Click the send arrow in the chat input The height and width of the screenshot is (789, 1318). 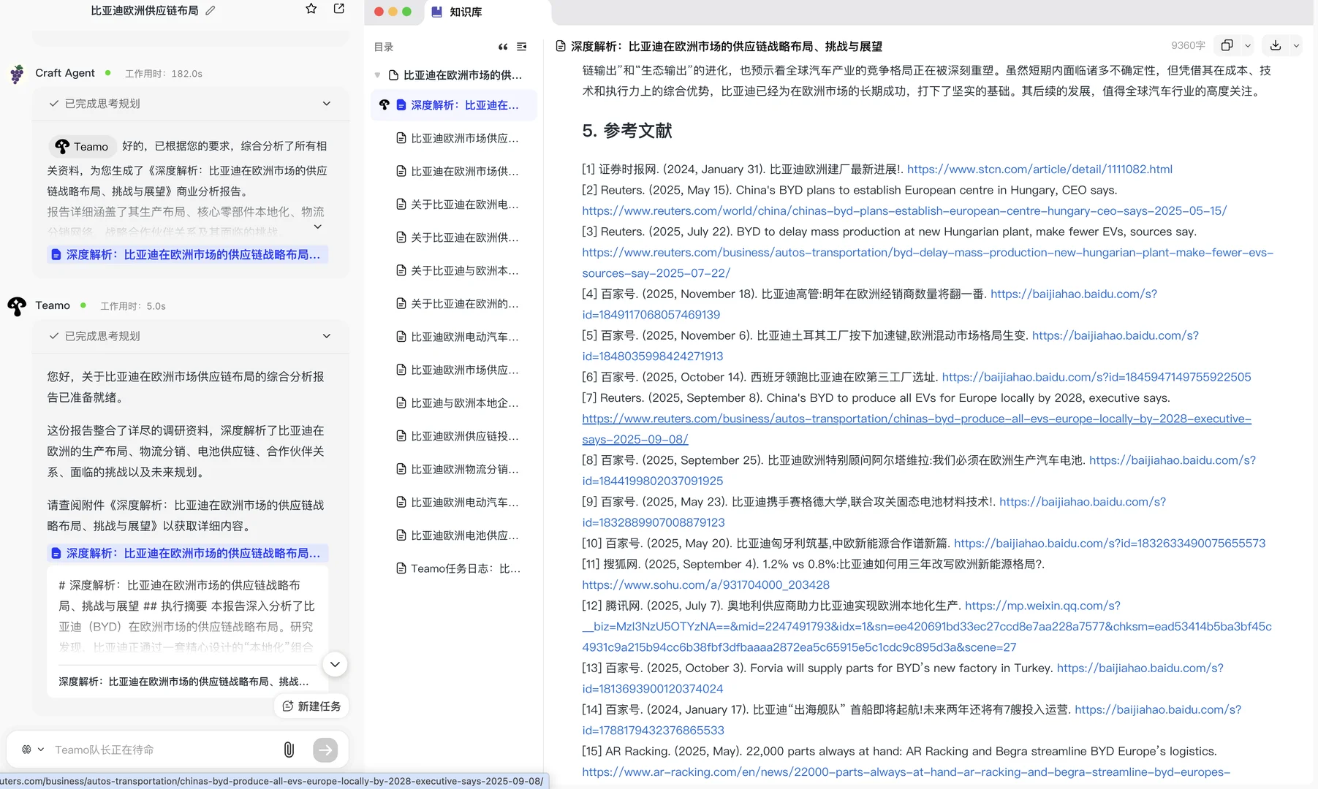pyautogui.click(x=325, y=750)
